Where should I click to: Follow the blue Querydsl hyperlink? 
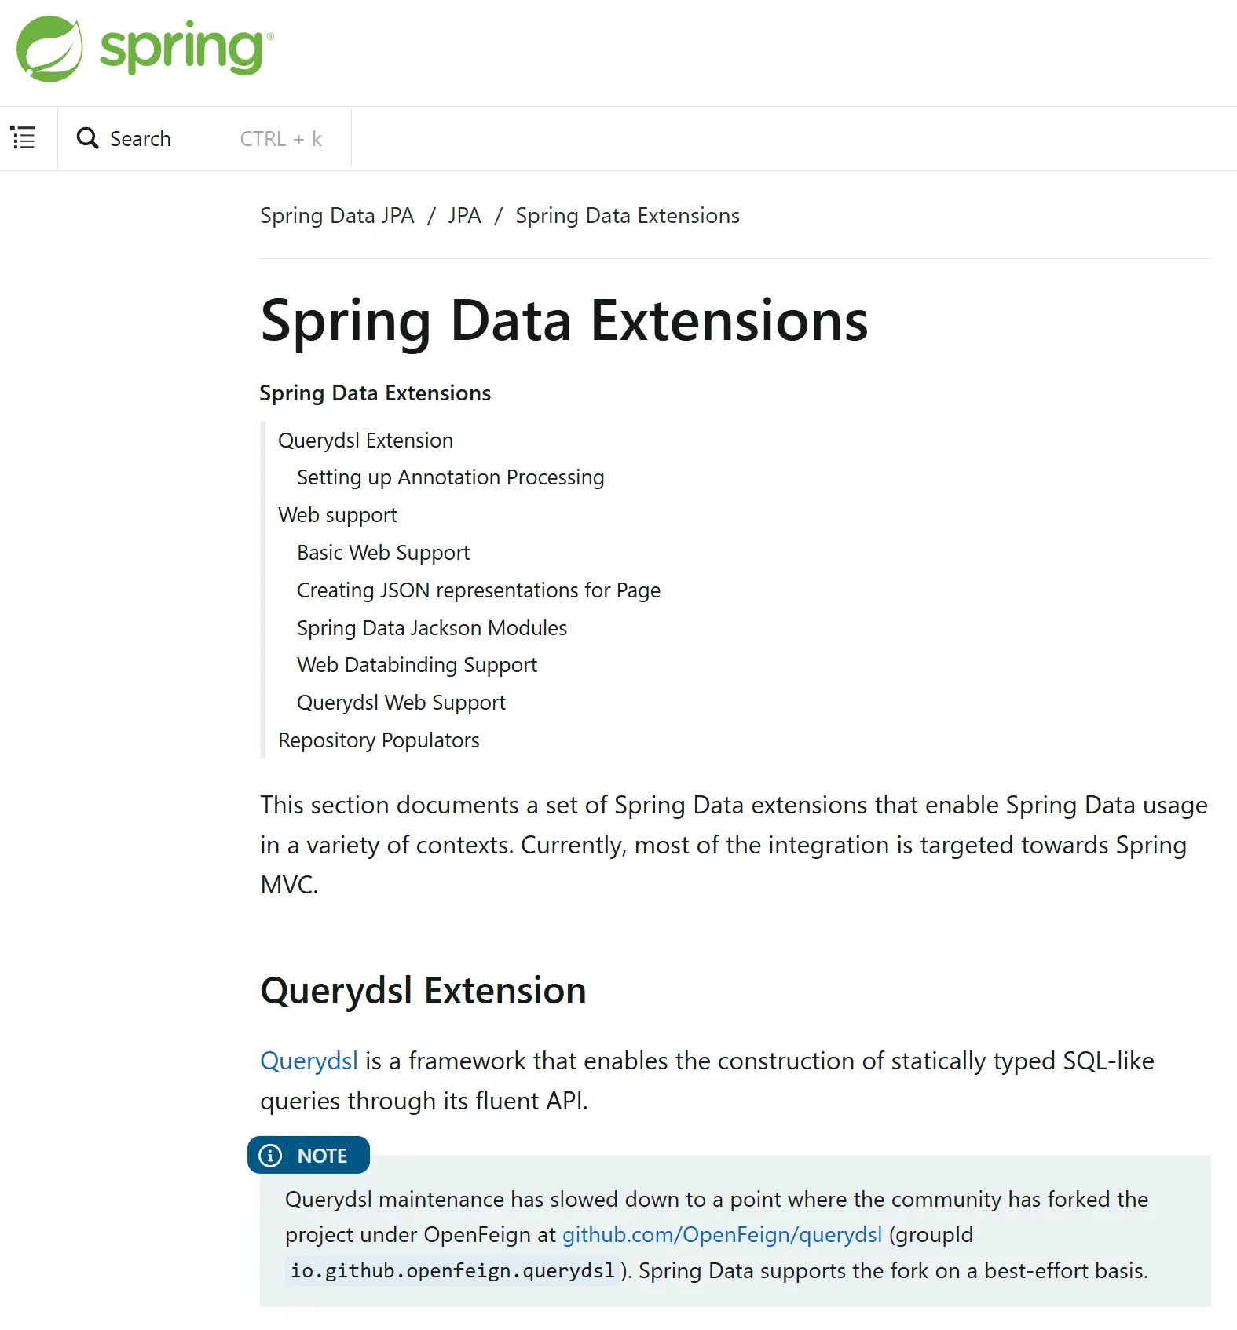click(309, 1061)
